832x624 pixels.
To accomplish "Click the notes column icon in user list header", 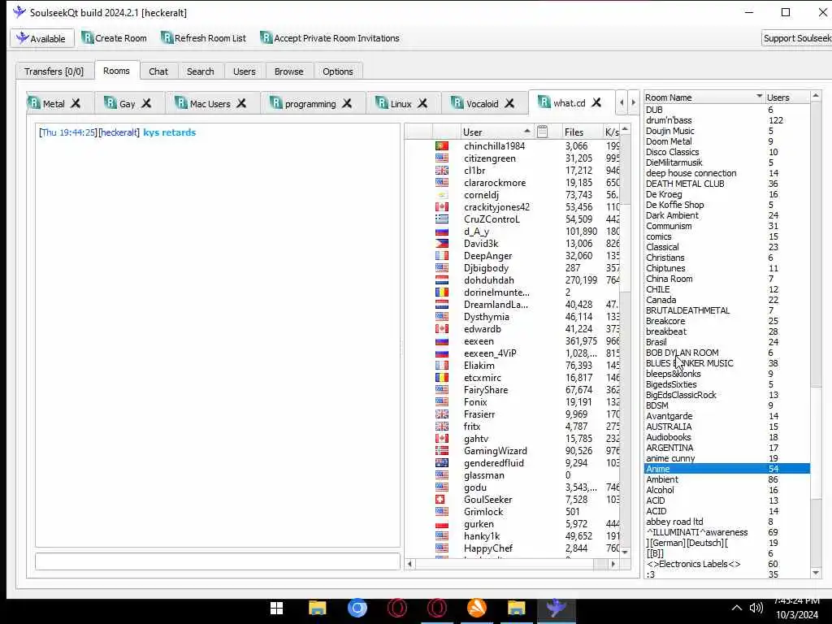I will coord(542,132).
